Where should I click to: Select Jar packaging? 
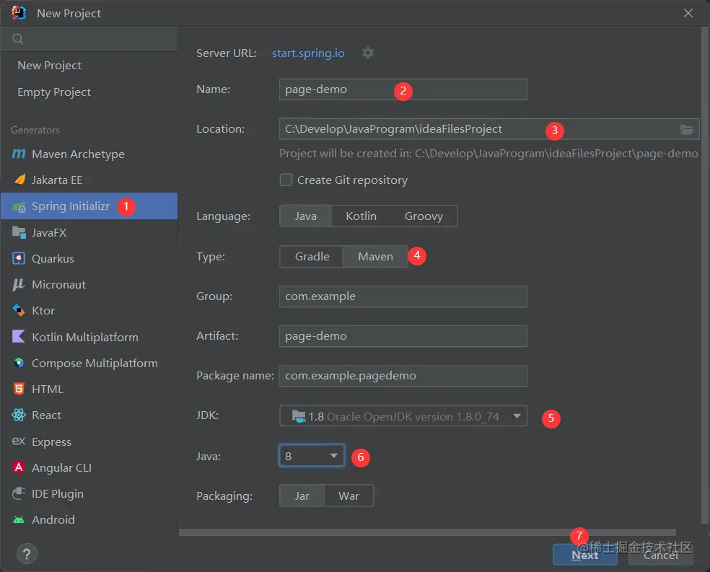pyautogui.click(x=302, y=496)
